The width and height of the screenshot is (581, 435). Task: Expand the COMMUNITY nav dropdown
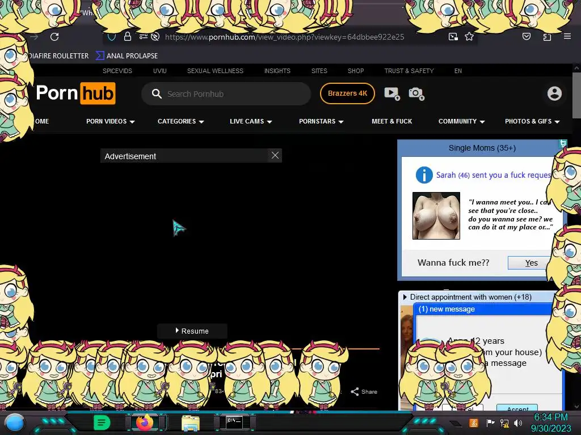(461, 121)
